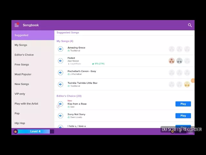Select Amazing Grace last empty star badge
Screen dimensions: 206x155
pyautogui.click(x=187, y=49)
